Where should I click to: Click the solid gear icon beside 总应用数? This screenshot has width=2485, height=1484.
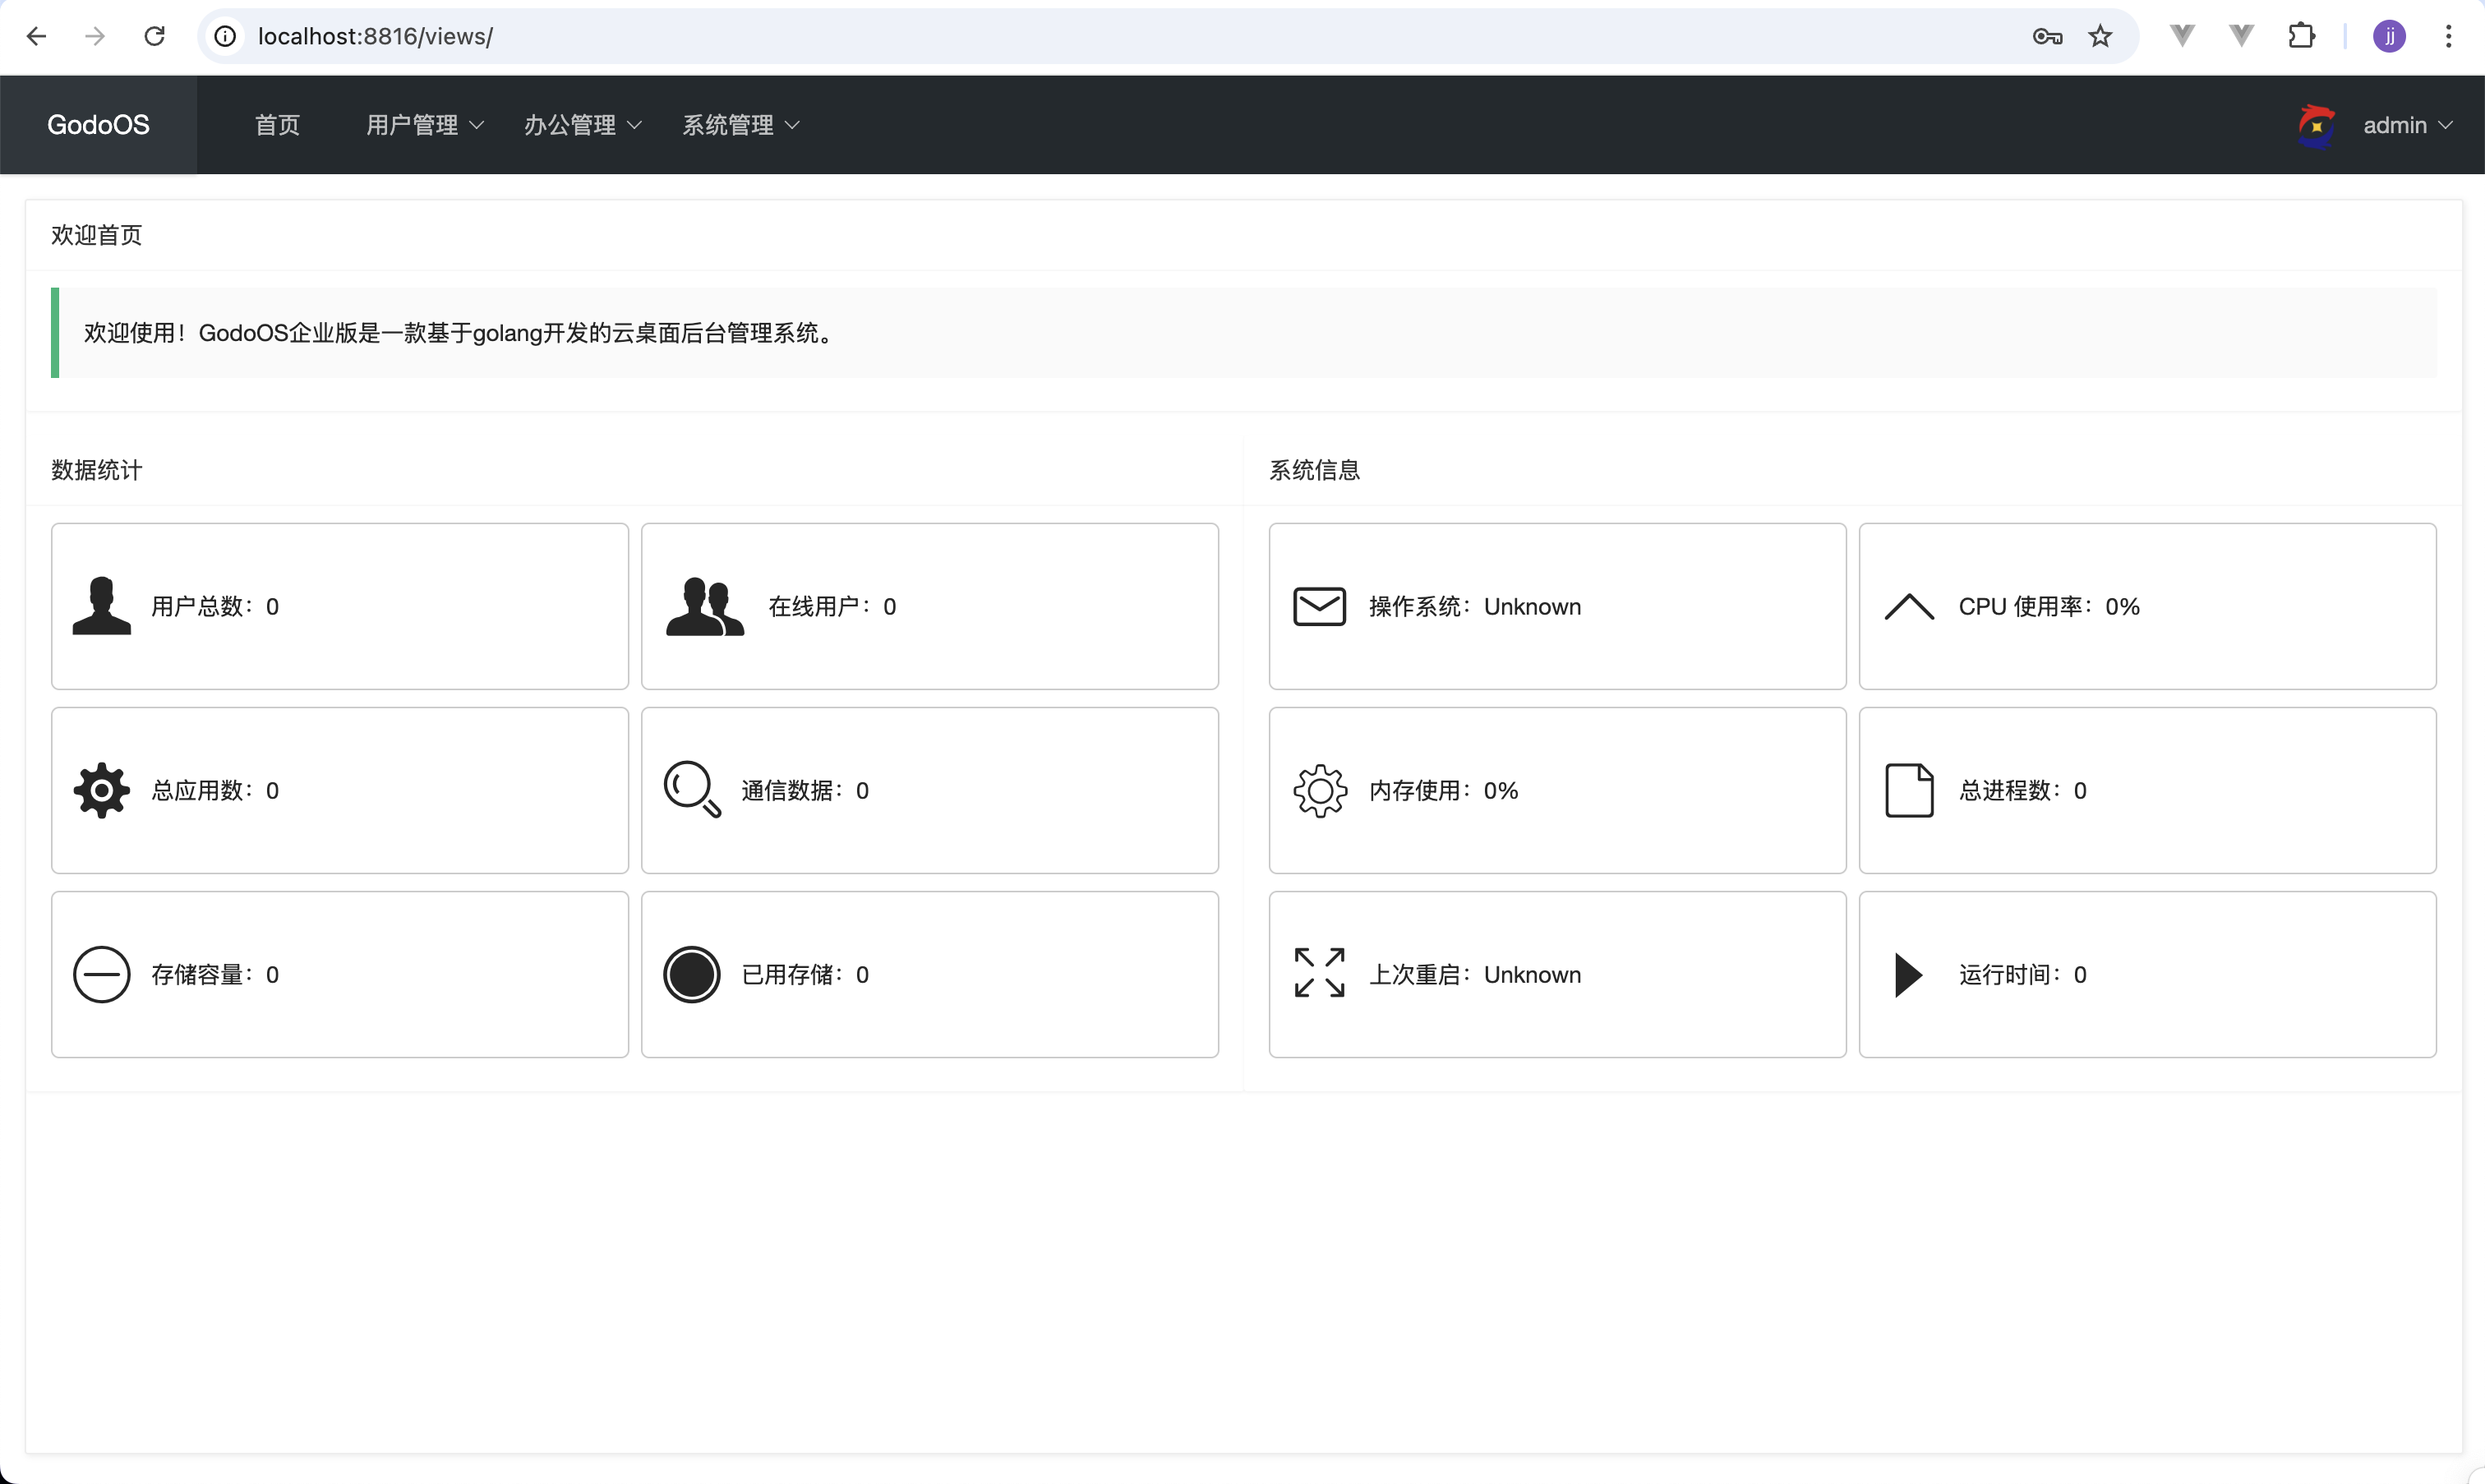tap(101, 791)
